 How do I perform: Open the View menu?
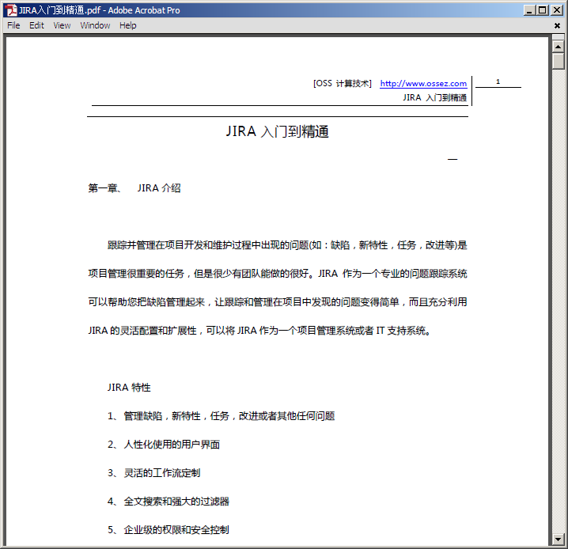coord(62,26)
